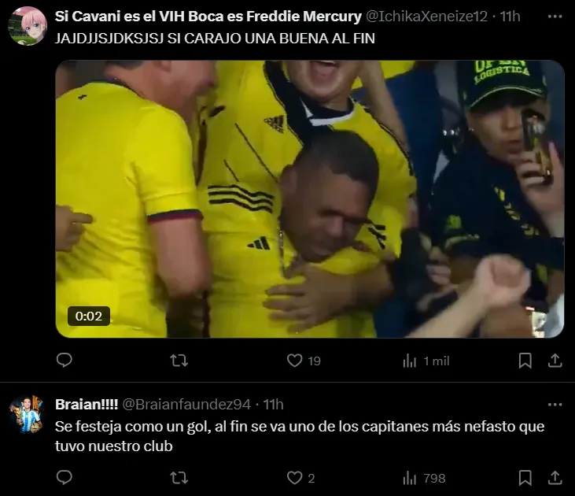Share Braian's tweet

pos(555,478)
